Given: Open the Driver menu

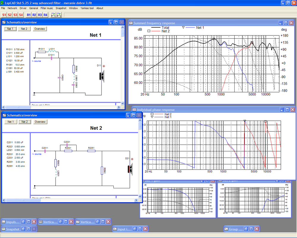Looking at the screenshot, I should pyautogui.click(x=23, y=8).
